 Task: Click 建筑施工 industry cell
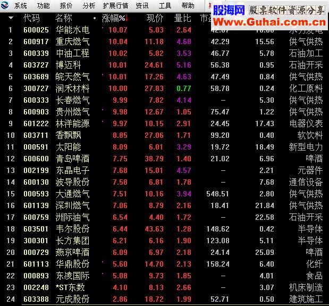tap(306, 299)
